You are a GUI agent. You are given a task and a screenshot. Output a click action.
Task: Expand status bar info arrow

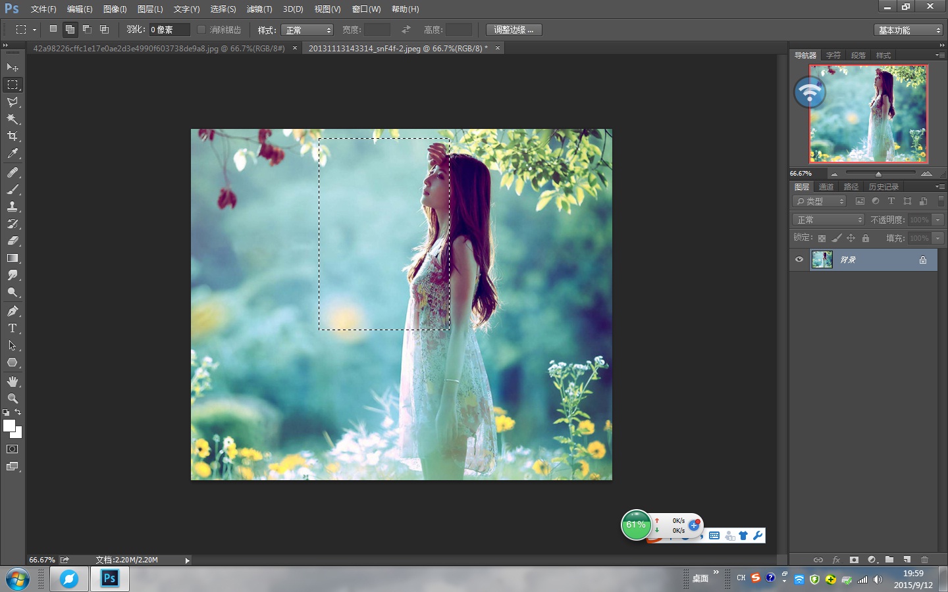point(187,560)
